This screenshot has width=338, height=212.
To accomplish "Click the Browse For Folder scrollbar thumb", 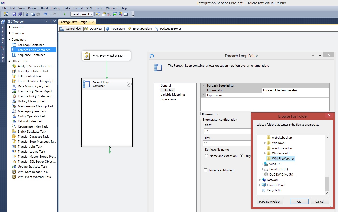I will tap(327, 183).
